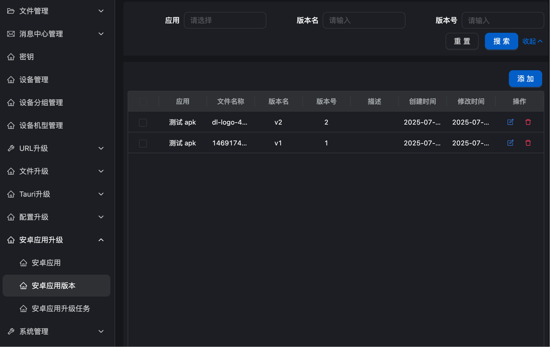The height and width of the screenshot is (347, 550).
Task: Click the 修改时间 column header
Action: [471, 101]
